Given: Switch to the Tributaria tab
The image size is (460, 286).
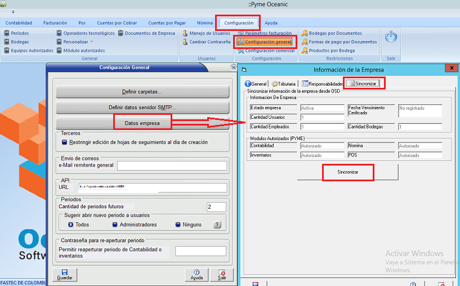Looking at the screenshot, I should click(283, 84).
